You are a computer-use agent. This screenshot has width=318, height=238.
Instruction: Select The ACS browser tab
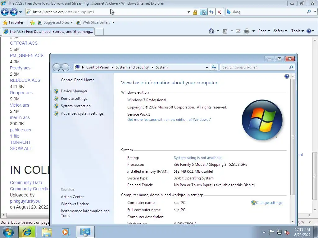[48, 32]
